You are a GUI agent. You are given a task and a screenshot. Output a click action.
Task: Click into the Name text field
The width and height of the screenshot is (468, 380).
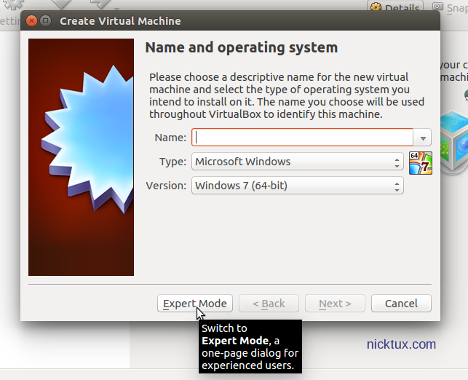[302, 138]
